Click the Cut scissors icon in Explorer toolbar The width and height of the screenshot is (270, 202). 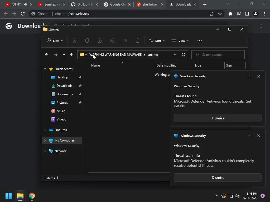pos(74,41)
